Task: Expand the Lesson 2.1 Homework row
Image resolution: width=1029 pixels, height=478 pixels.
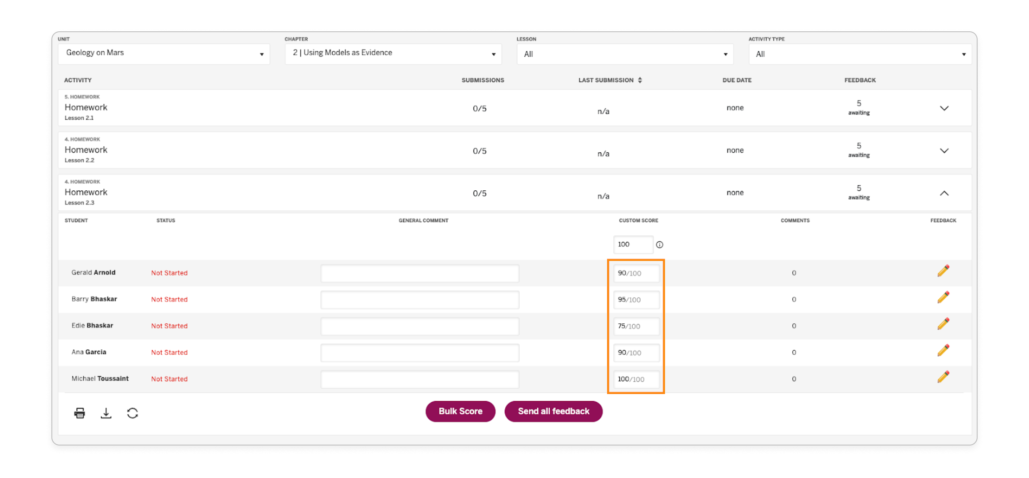Action: 945,108
